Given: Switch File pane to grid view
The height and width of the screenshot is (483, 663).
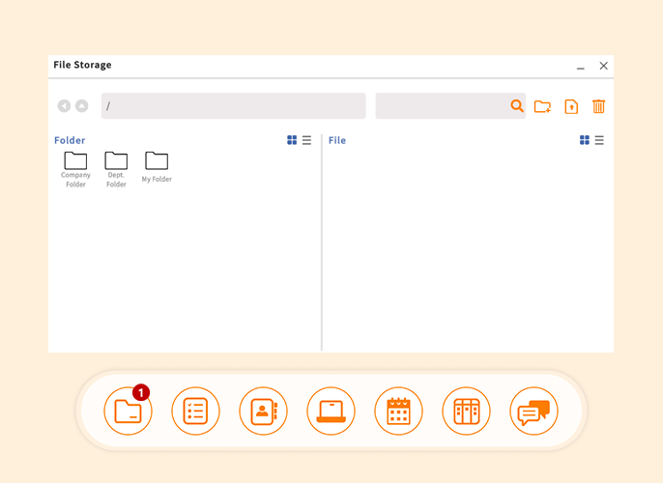Looking at the screenshot, I should (x=585, y=140).
